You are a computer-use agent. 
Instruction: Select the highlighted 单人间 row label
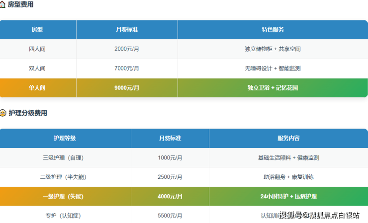click(x=37, y=88)
